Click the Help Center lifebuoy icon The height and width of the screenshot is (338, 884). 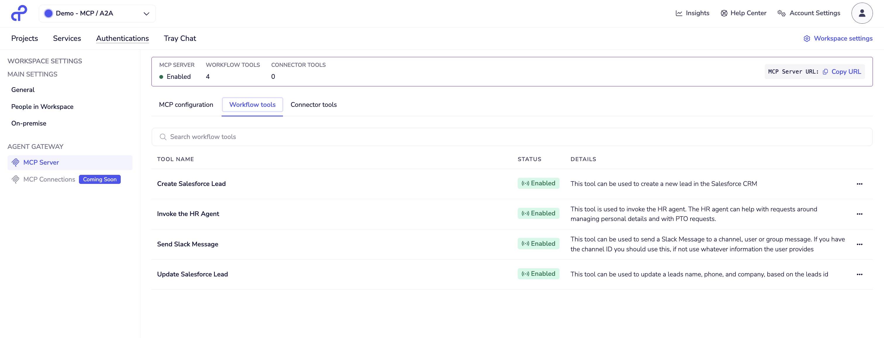click(724, 13)
